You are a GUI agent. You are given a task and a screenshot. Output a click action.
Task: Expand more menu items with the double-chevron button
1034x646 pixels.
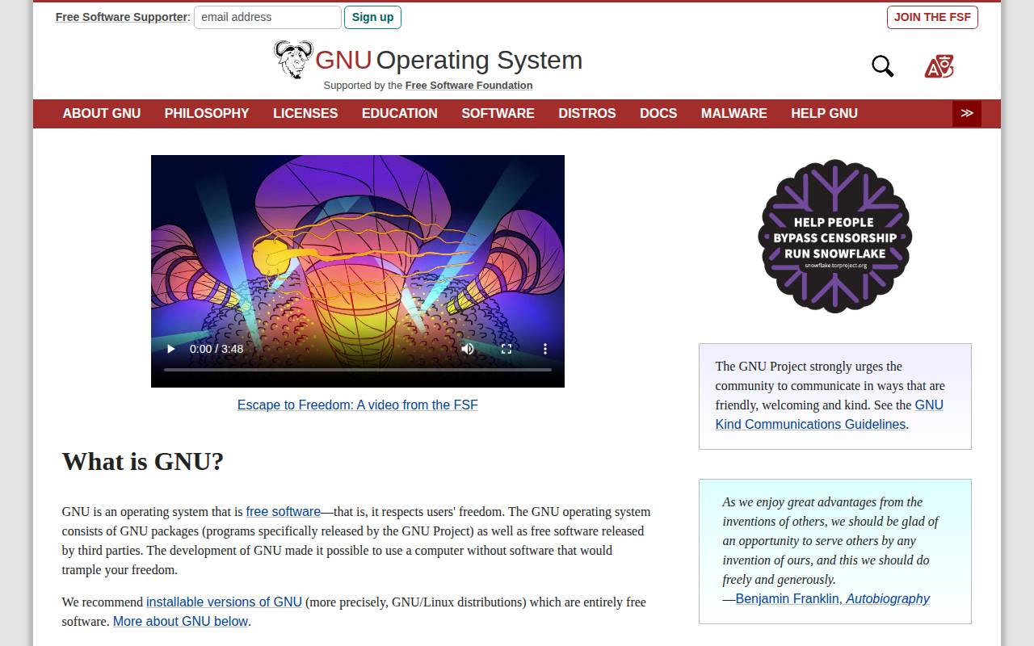tap(967, 114)
